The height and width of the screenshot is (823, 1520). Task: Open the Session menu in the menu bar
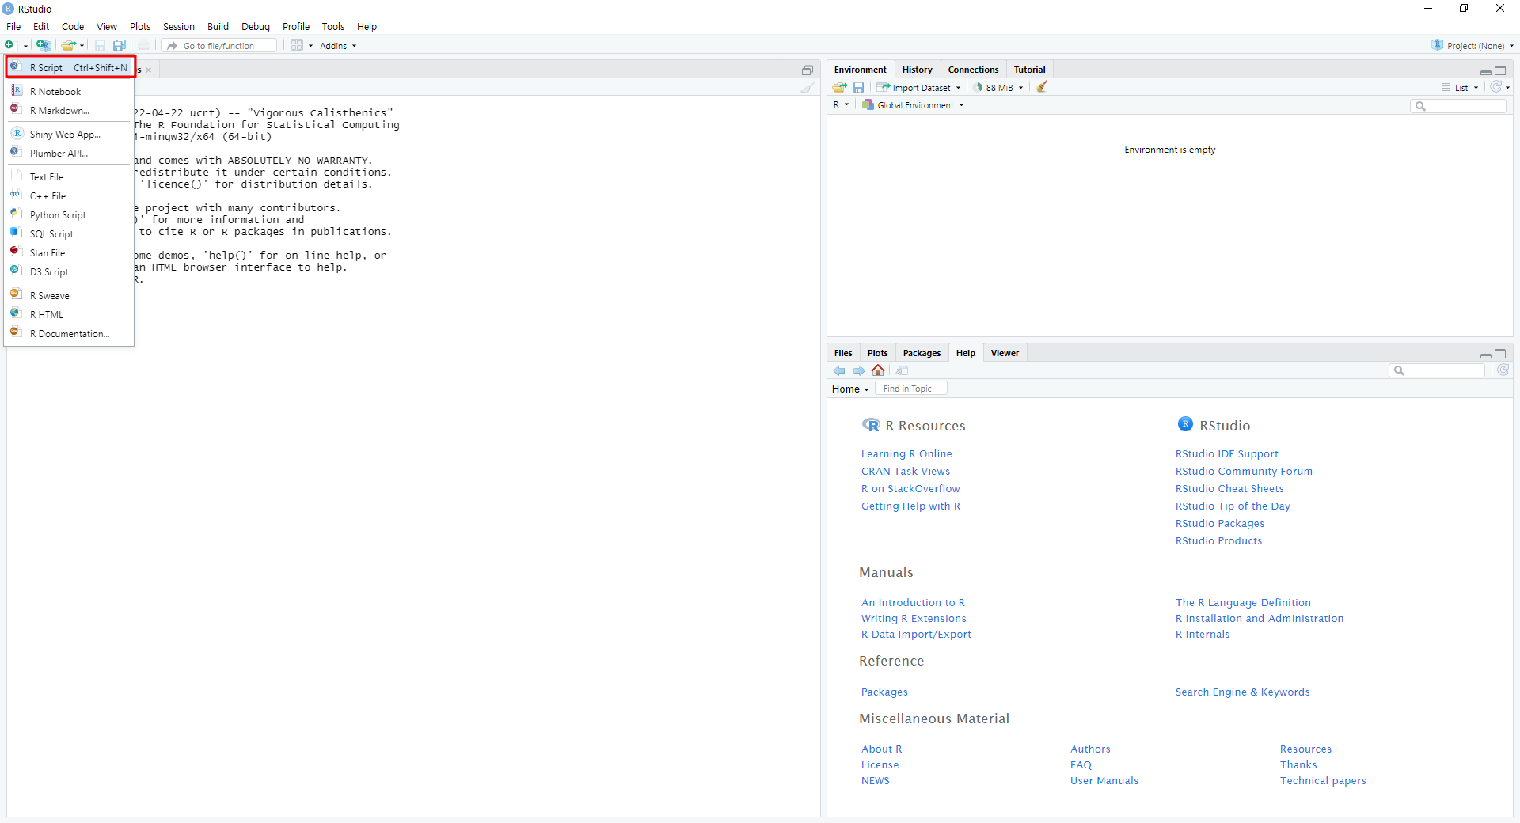178,26
